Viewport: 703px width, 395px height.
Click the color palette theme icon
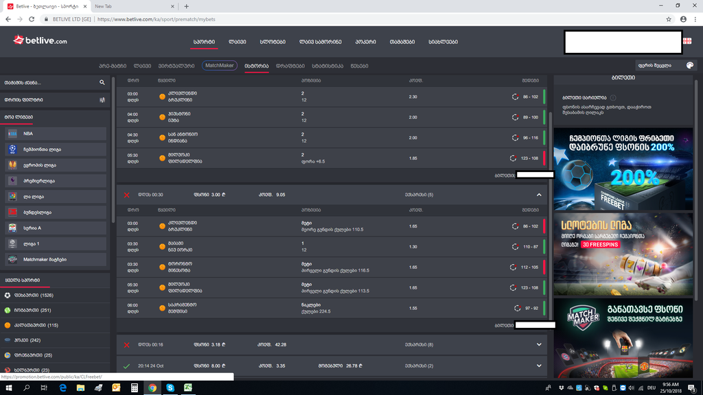click(x=690, y=66)
